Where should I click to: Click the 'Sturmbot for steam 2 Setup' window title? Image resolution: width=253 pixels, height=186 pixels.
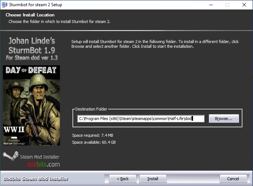pos(35,5)
